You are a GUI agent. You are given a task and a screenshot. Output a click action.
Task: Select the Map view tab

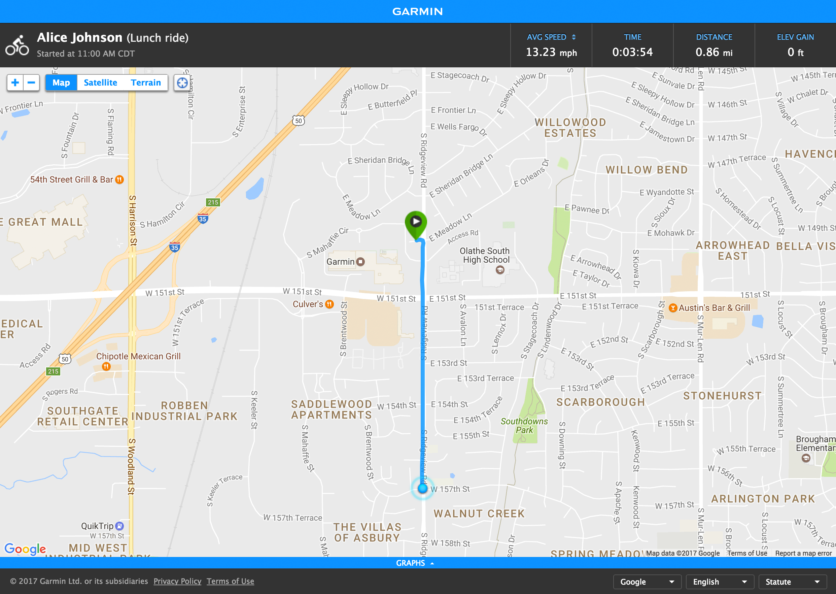coord(60,82)
